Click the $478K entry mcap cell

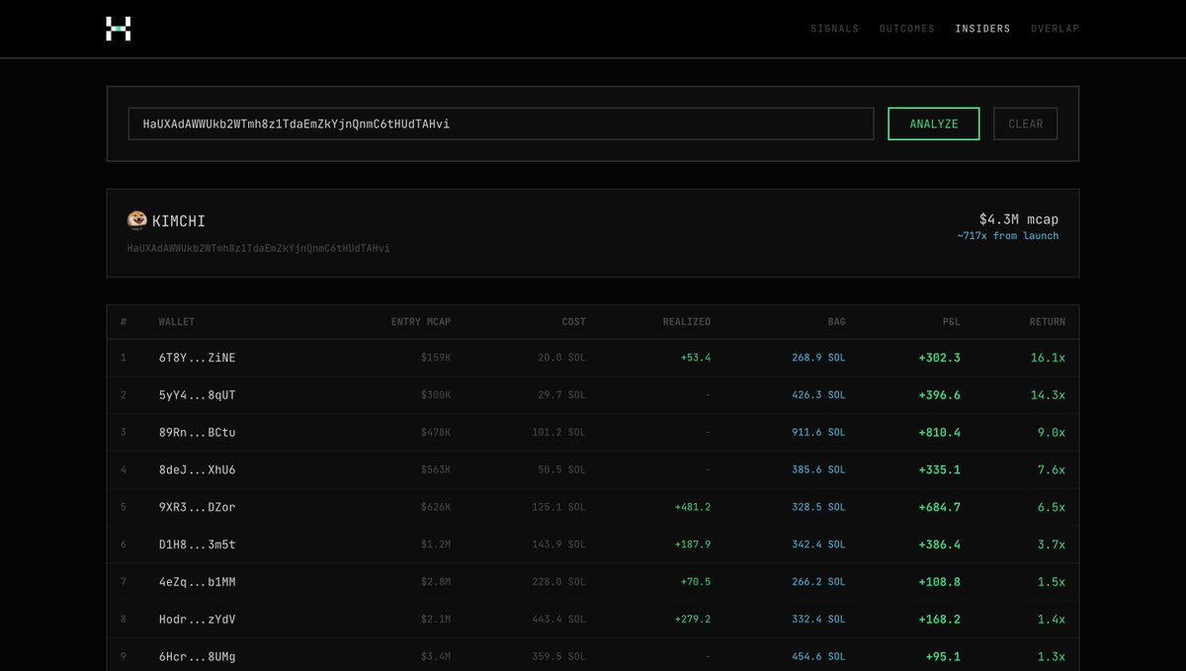pyautogui.click(x=436, y=433)
